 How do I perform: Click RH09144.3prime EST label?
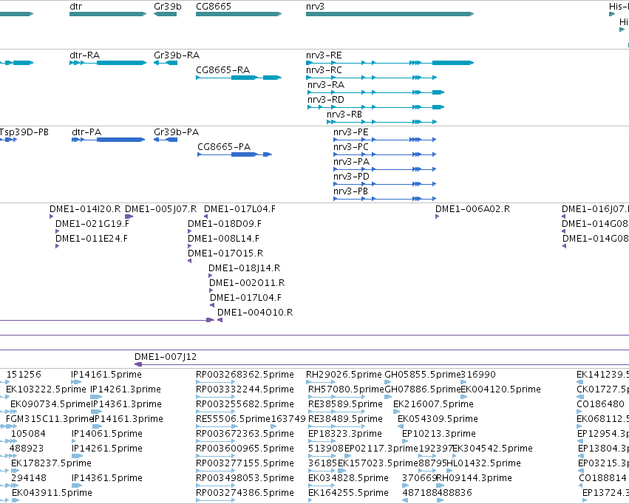[x=475, y=478]
